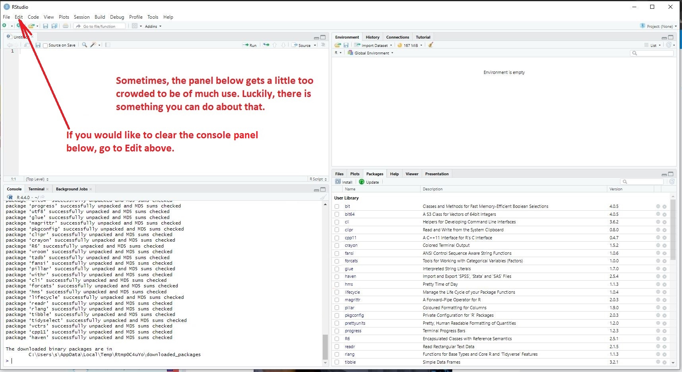Viewport: 682px width, 372px height.
Task: Expand the Import Dataset dropdown
Action: pos(374,45)
